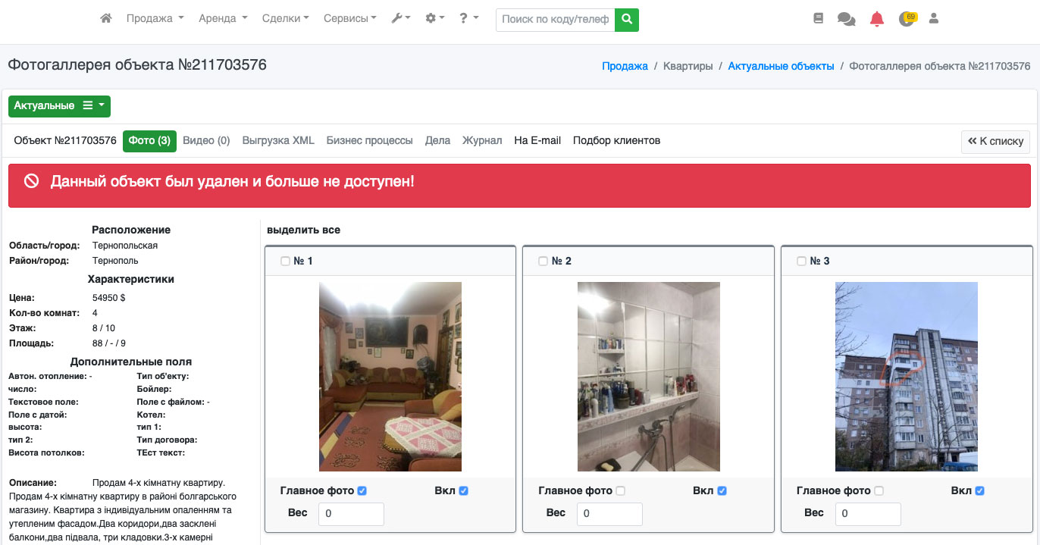Open the book icon in top bar
This screenshot has width=1040, height=545.
coord(818,19)
